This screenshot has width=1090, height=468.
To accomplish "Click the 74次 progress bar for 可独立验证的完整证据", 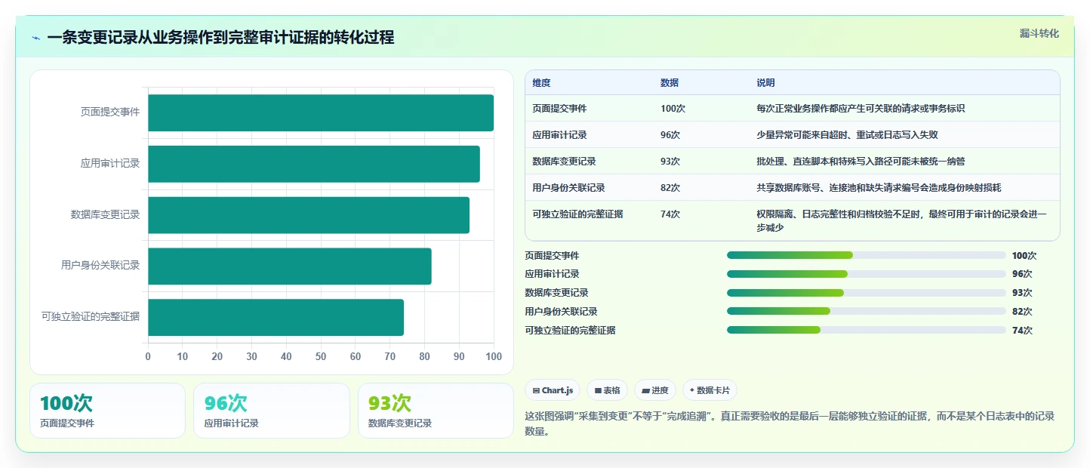I will coord(866,330).
